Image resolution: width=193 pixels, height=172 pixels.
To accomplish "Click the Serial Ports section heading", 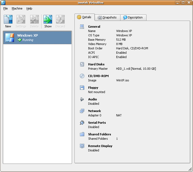I will 97,123.
